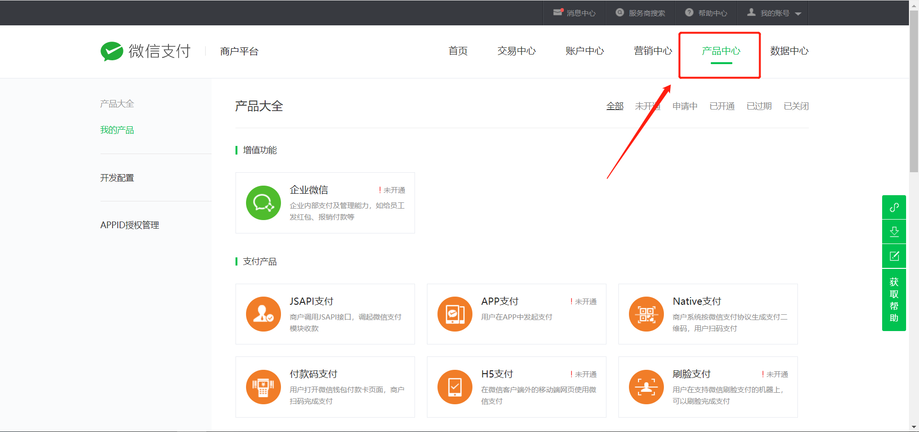Open the H5支付 product title
The image size is (919, 432).
point(497,374)
